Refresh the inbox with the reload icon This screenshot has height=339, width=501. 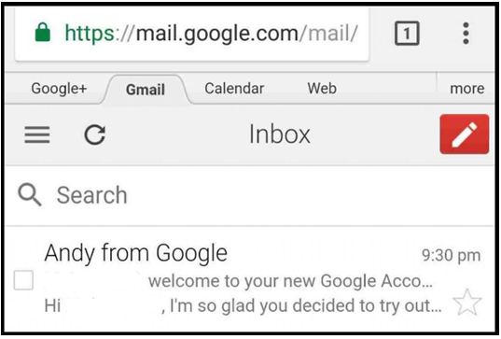click(95, 134)
